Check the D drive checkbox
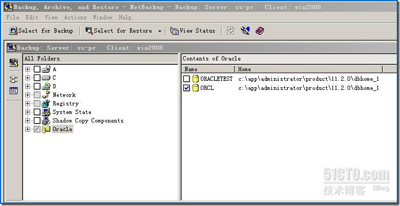This screenshot has width=400, height=206. [37, 87]
